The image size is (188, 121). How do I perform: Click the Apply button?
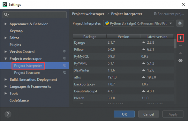[173, 114]
